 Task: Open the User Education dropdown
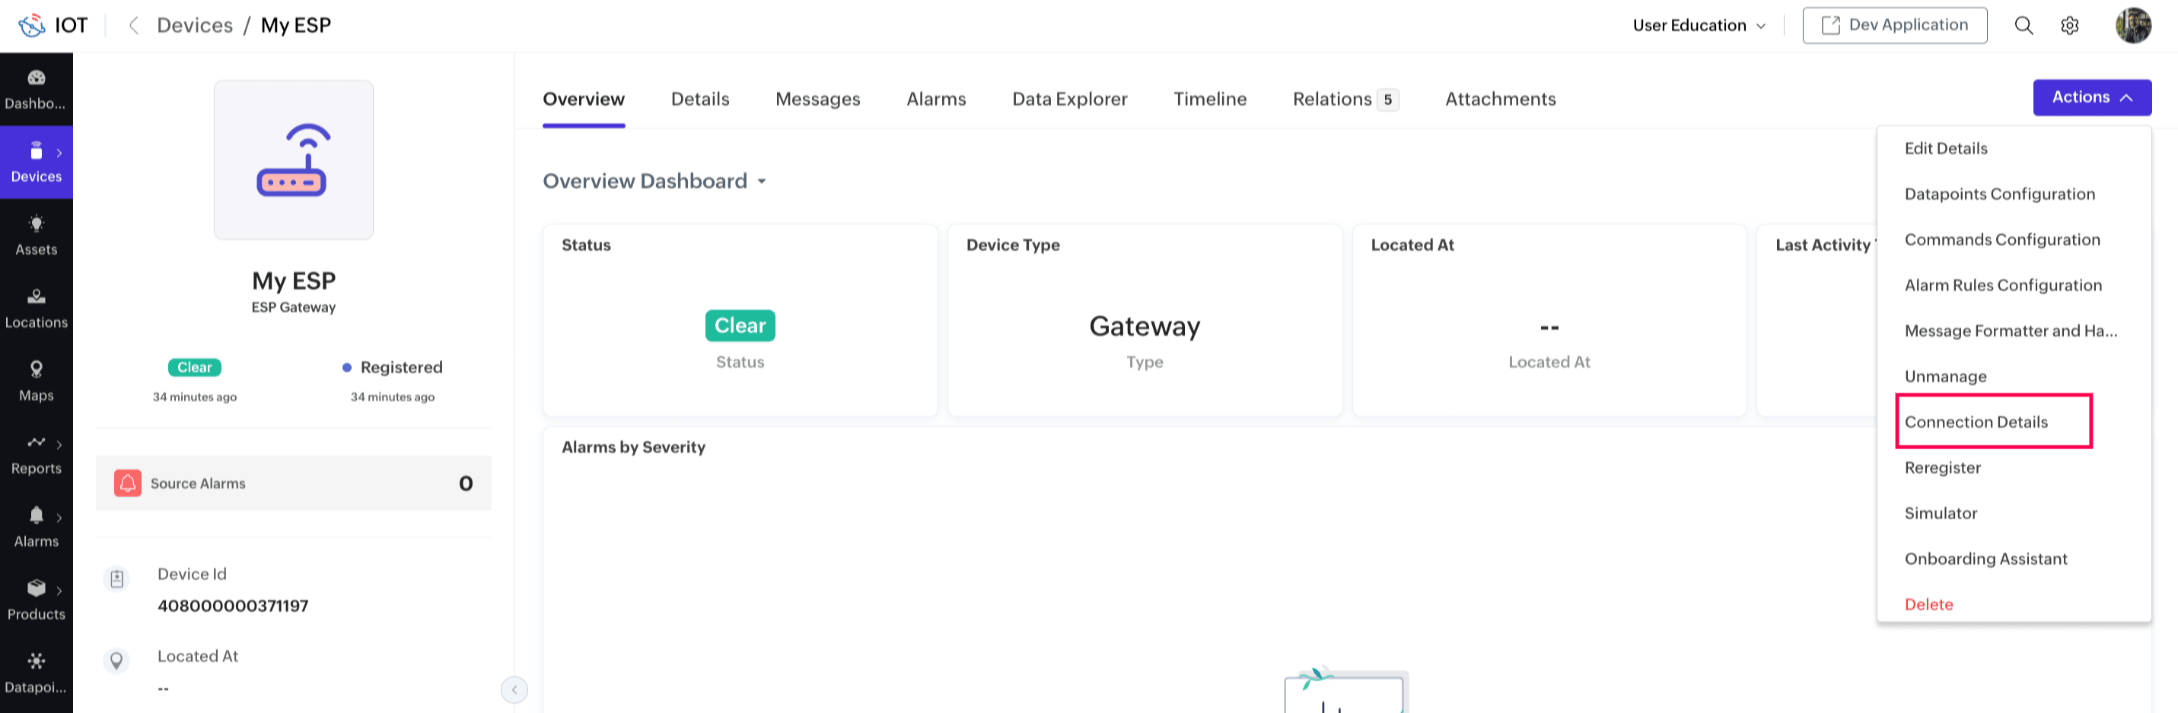click(1699, 25)
